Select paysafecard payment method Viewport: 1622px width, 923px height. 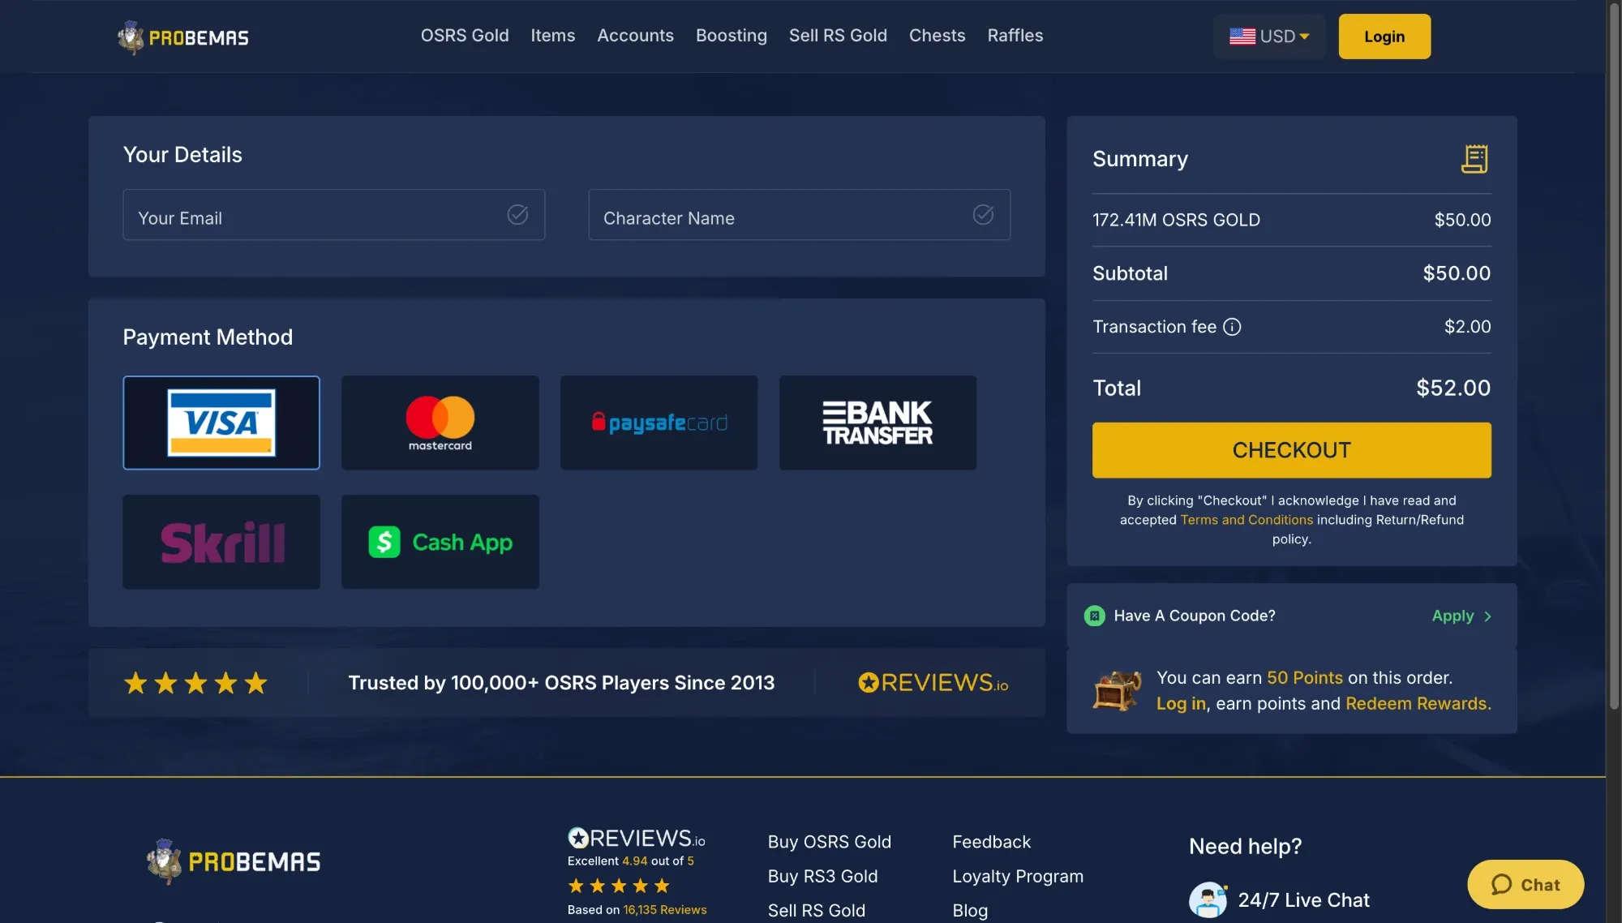pyautogui.click(x=659, y=423)
